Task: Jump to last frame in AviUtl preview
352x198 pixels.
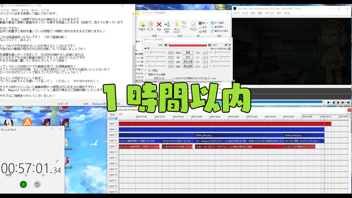Action: click(x=348, y=102)
